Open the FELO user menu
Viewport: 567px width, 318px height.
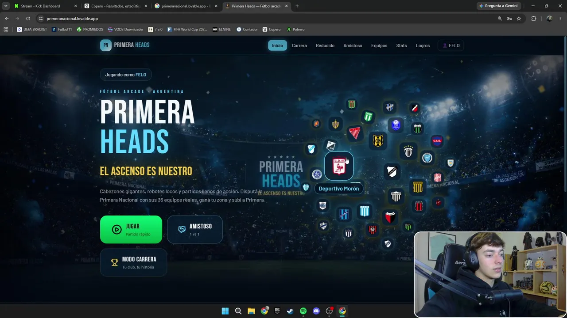(x=451, y=45)
